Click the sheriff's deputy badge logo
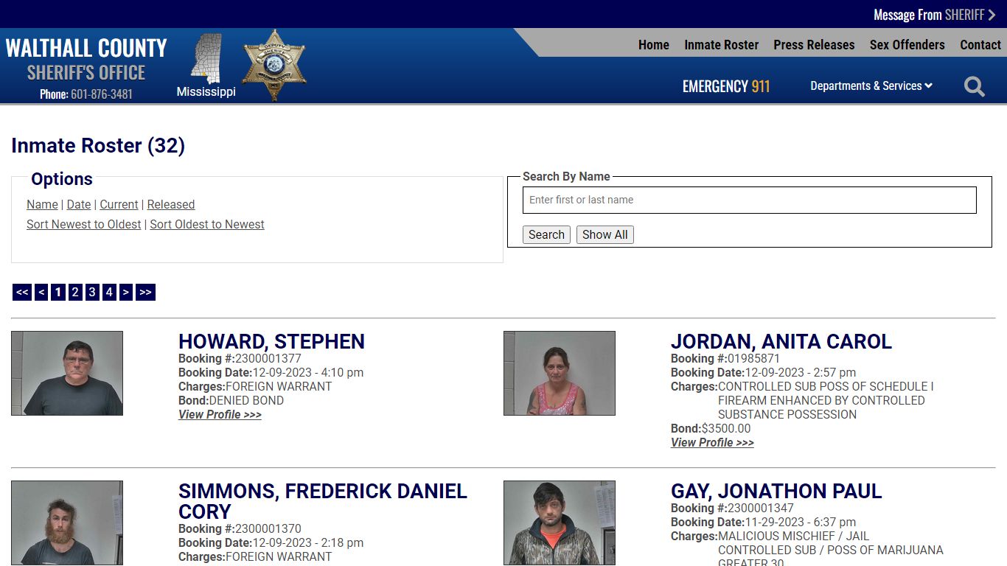The height and width of the screenshot is (566, 1007). pyautogui.click(x=273, y=63)
